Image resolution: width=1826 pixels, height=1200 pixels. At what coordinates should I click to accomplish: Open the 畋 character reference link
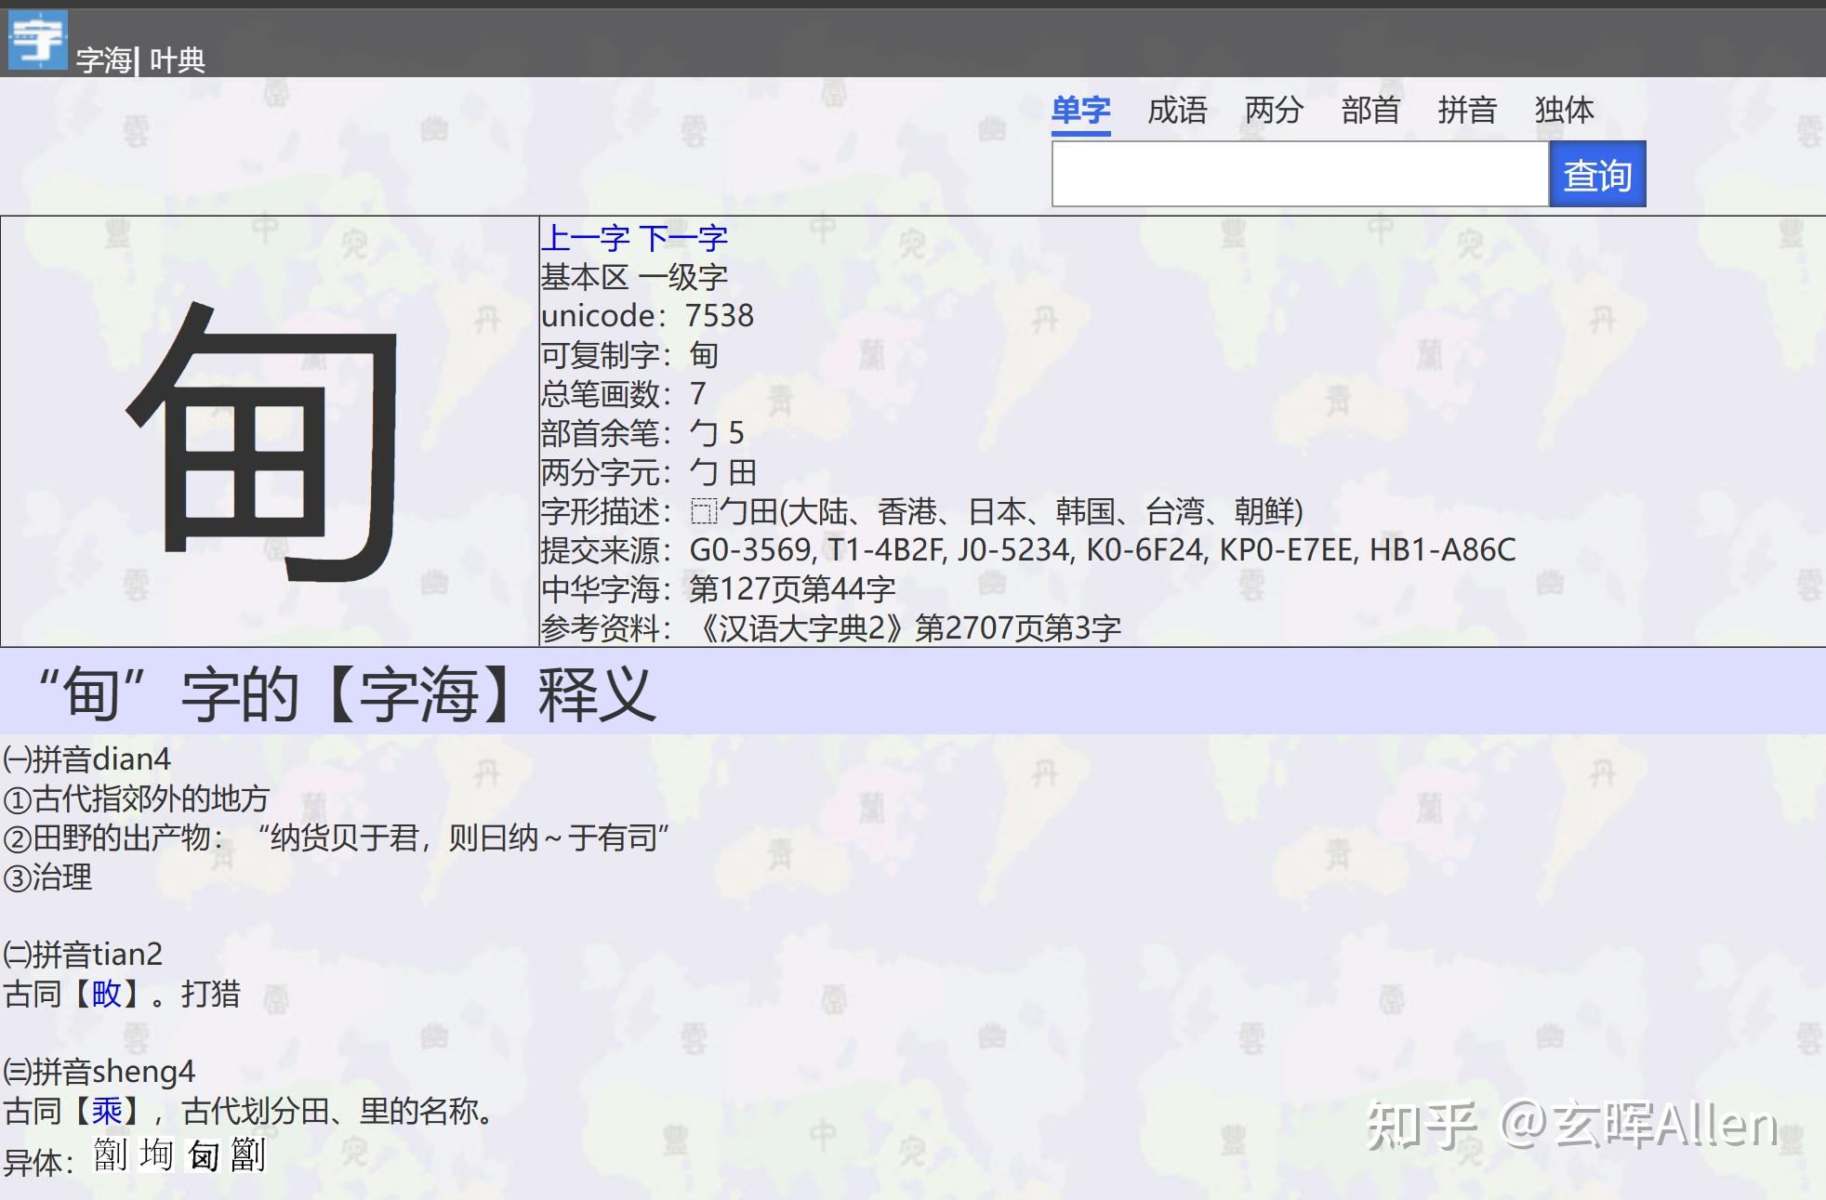[x=105, y=995]
